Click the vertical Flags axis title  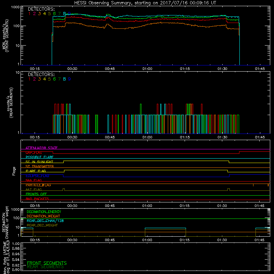(14, 171)
